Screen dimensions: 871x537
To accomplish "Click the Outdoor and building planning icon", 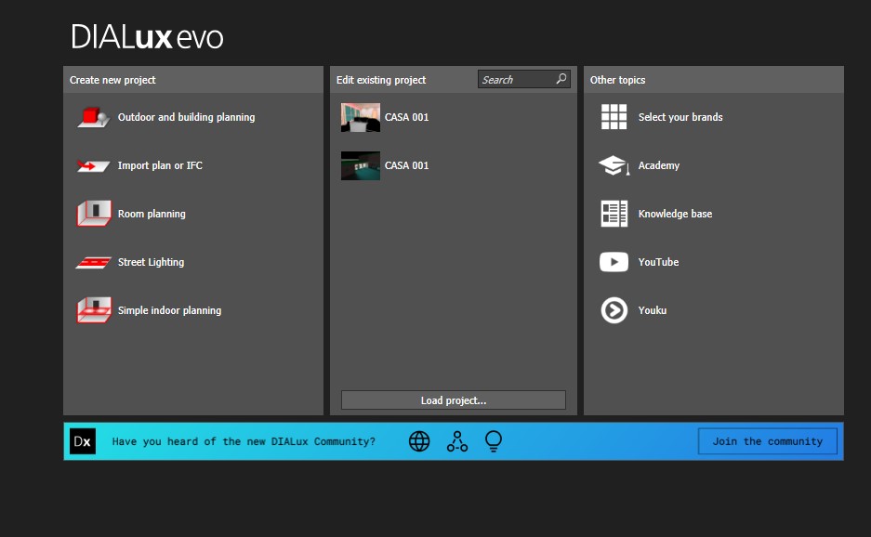I will coord(93,117).
